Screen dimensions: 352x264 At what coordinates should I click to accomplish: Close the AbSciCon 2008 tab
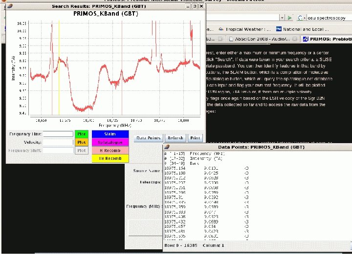[x=295, y=39]
